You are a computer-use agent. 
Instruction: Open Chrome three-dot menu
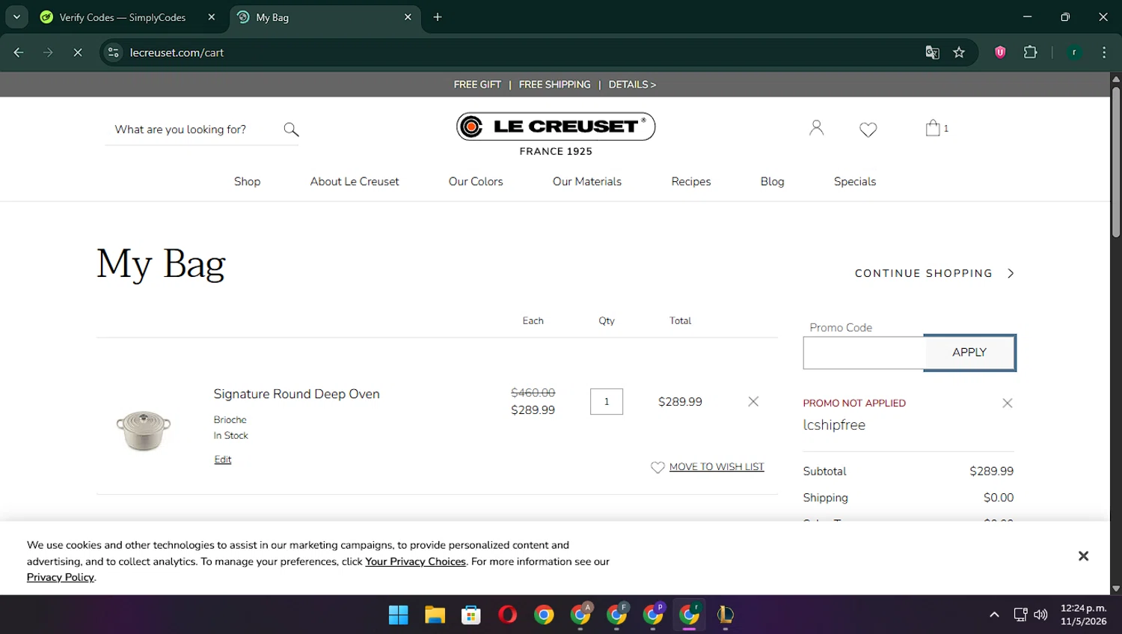tap(1104, 52)
